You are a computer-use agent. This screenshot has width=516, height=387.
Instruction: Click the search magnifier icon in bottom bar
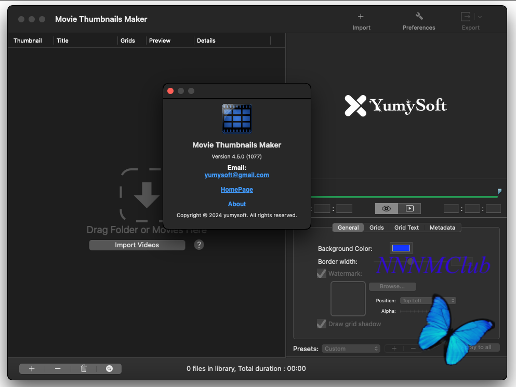pos(109,369)
